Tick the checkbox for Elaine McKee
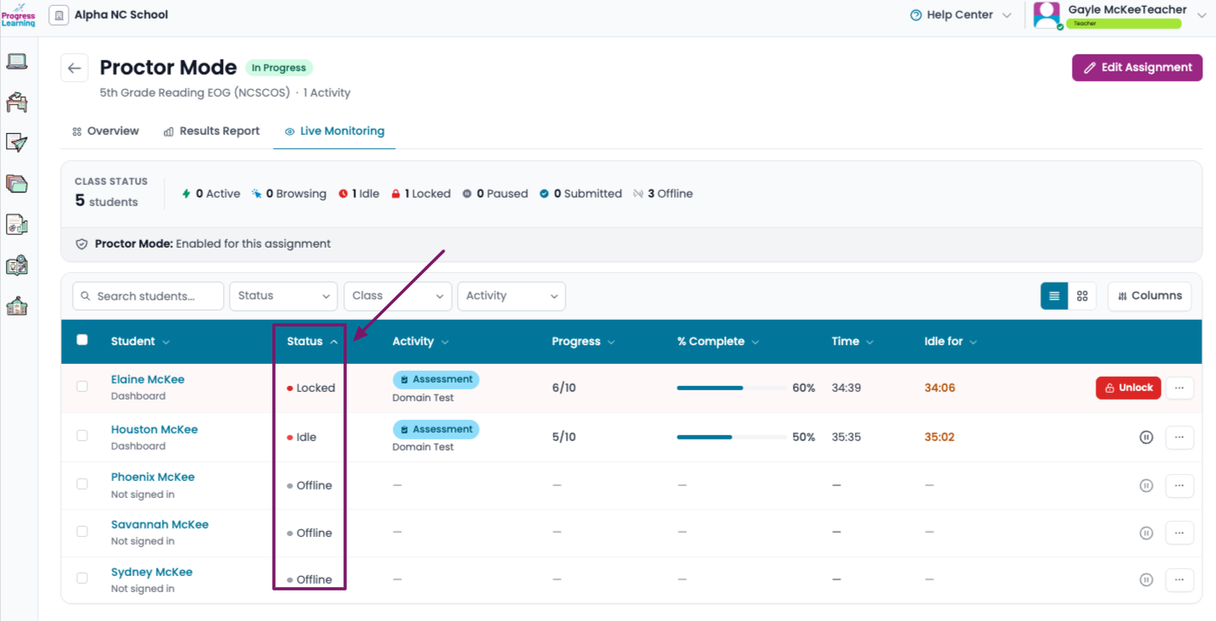The width and height of the screenshot is (1216, 621). [82, 387]
